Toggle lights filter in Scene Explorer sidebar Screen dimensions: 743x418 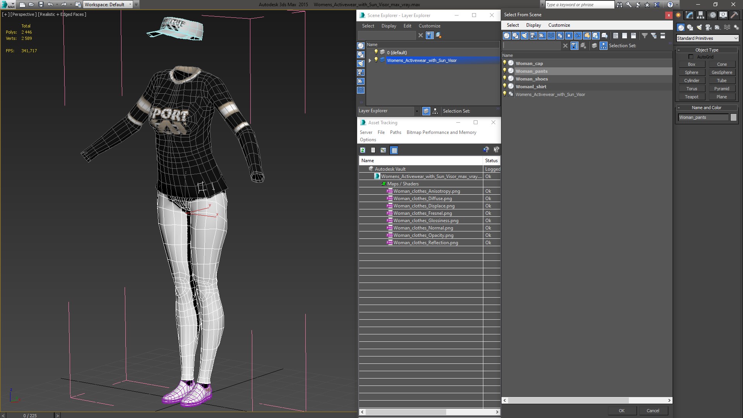click(361, 63)
